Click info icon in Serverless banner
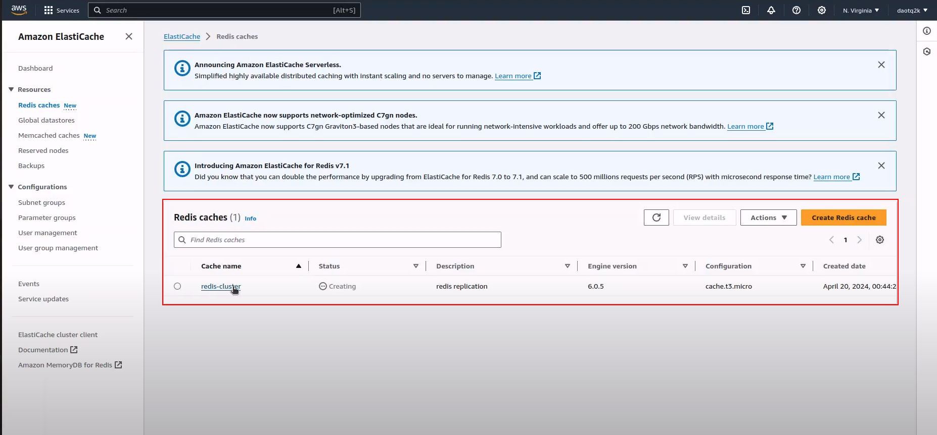Viewport: 937px width, 435px height. [x=182, y=68]
